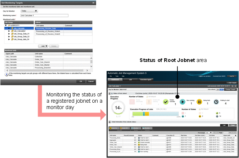Switch Auto refresh to OFF
Image resolution: width=239 pixels, height=158 pixels.
pos(221,90)
